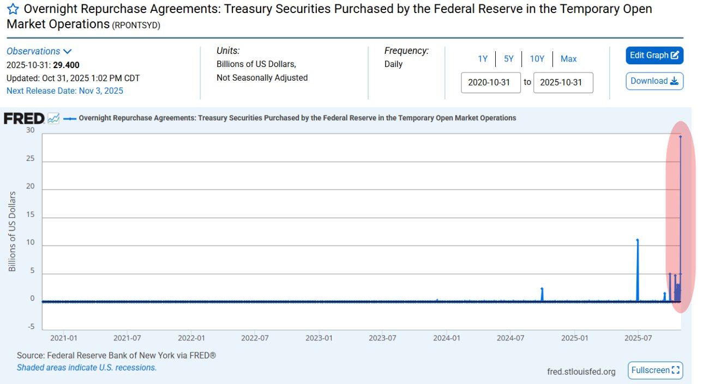Viewport: 703px width, 384px height.
Task: Open the end date field showing 2025-10-31
Action: click(x=563, y=82)
